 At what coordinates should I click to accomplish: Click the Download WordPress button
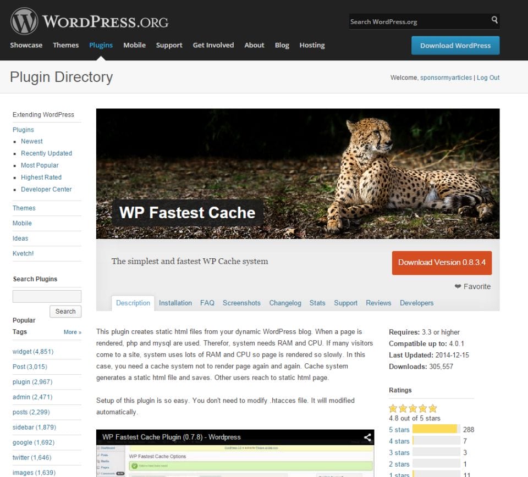point(455,46)
